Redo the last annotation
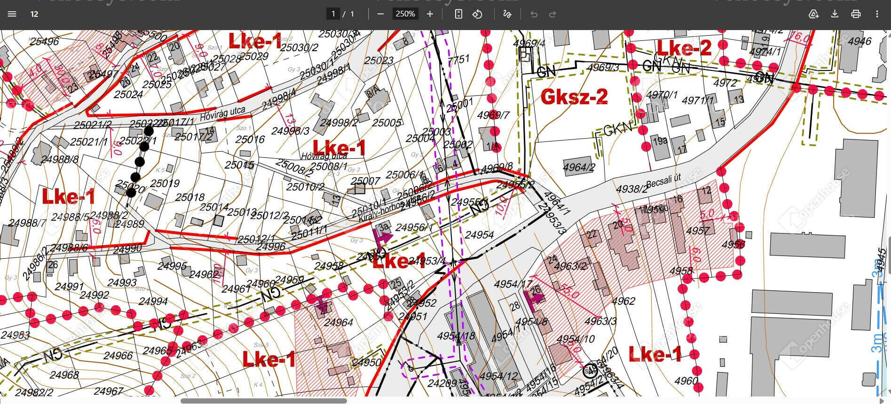 click(552, 14)
